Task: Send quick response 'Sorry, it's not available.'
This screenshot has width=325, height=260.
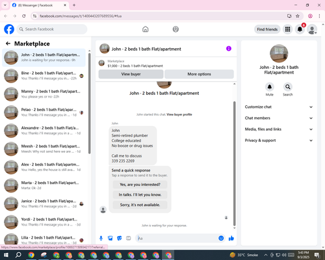Action: (140, 205)
